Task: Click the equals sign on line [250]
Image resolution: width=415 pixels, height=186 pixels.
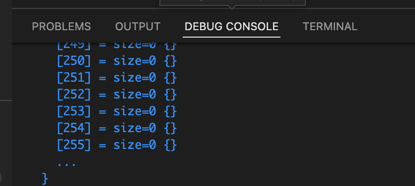Action: (102, 61)
